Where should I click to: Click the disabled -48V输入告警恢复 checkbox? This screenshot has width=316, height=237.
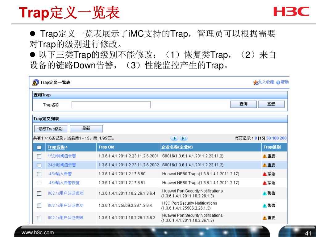[x=39, y=183]
